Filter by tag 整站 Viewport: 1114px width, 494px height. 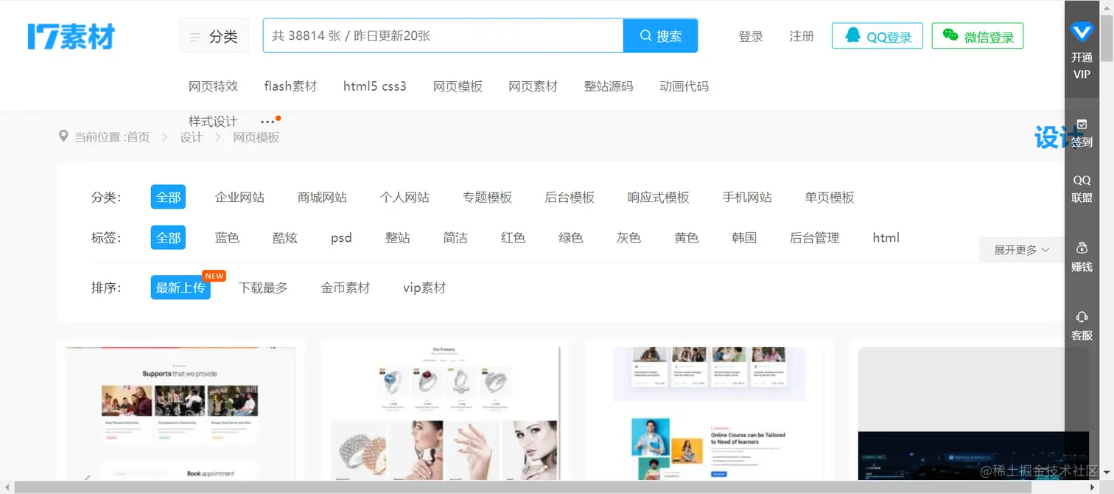398,238
